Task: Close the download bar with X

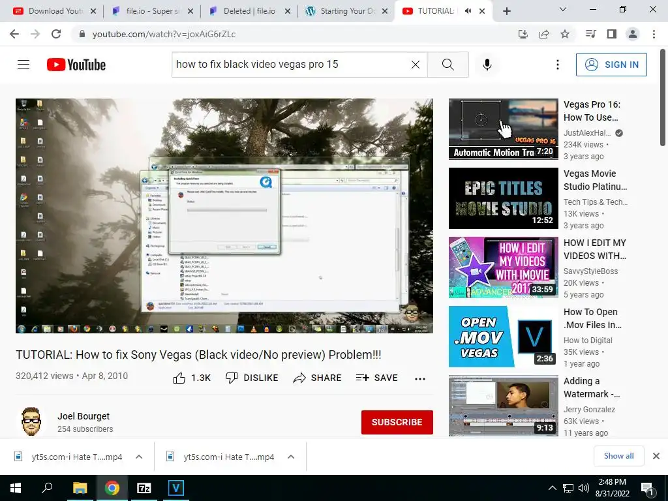Action: 656,456
